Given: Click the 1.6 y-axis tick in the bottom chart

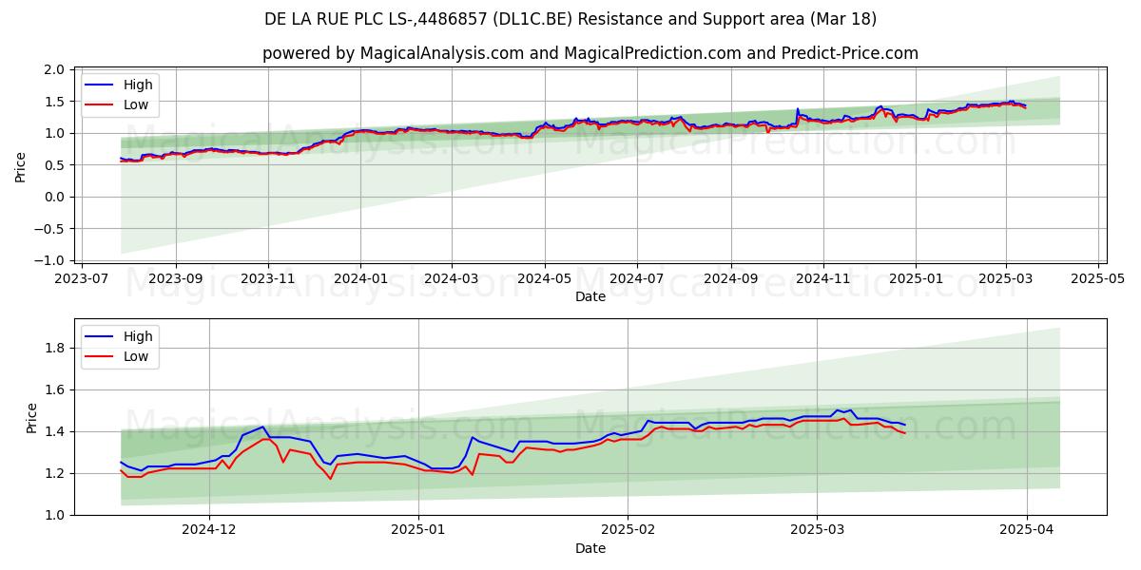Looking at the screenshot, I should [x=54, y=389].
